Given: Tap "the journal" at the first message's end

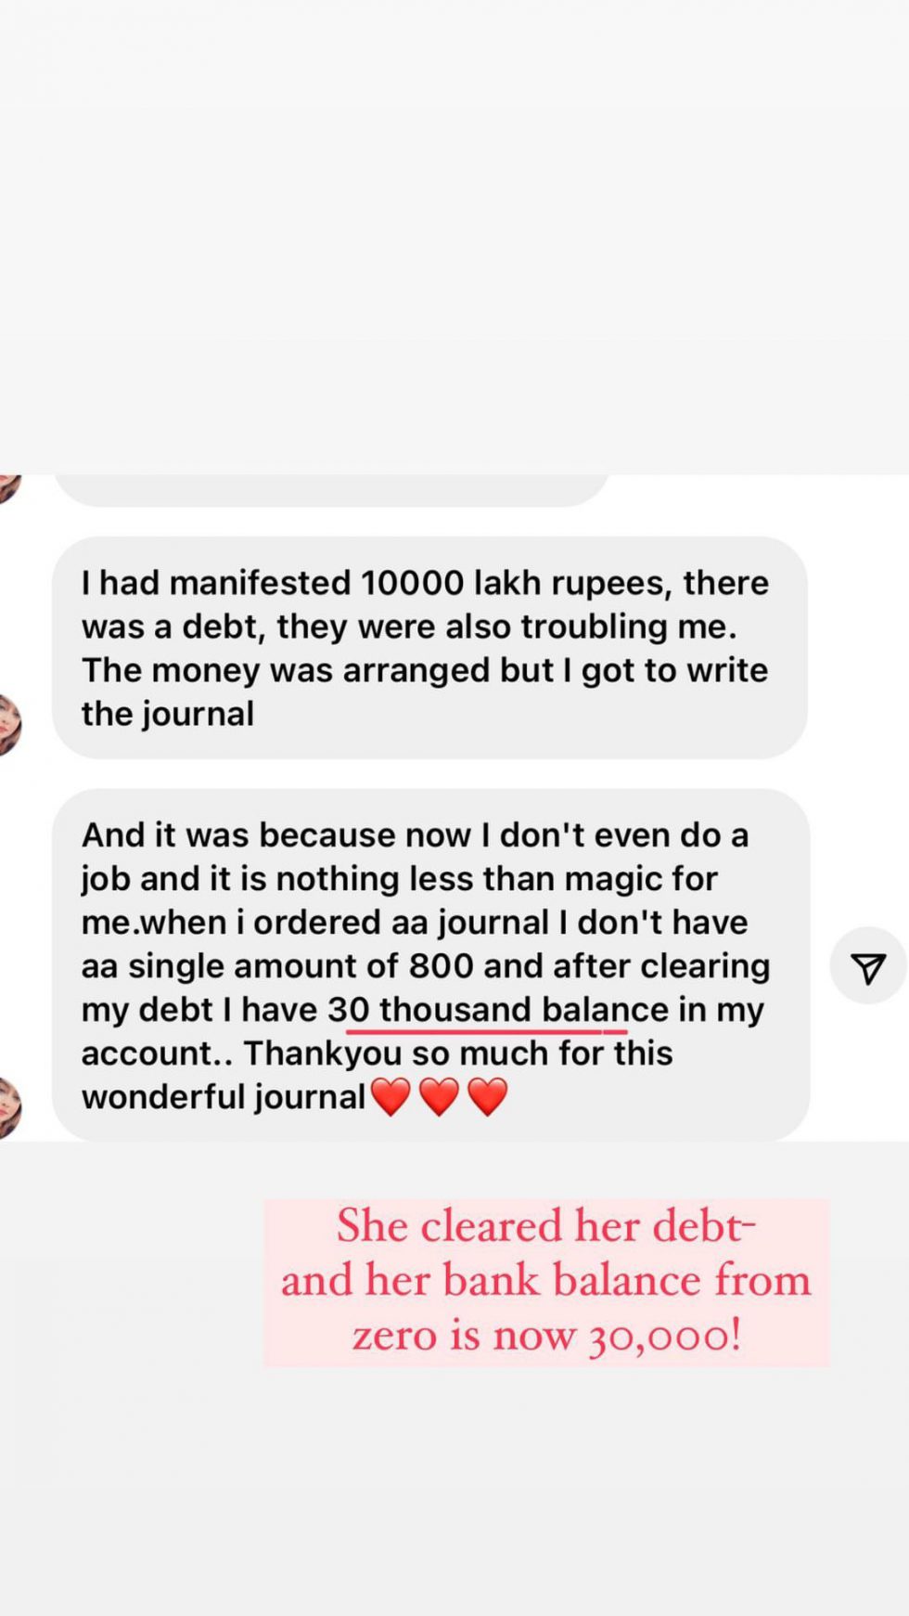Looking at the screenshot, I should [168, 714].
